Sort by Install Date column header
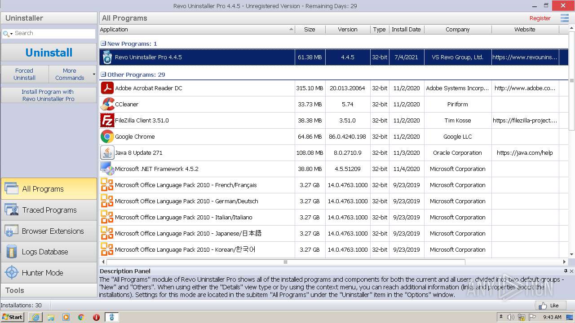Screen dimensions: 575x323 point(407,29)
